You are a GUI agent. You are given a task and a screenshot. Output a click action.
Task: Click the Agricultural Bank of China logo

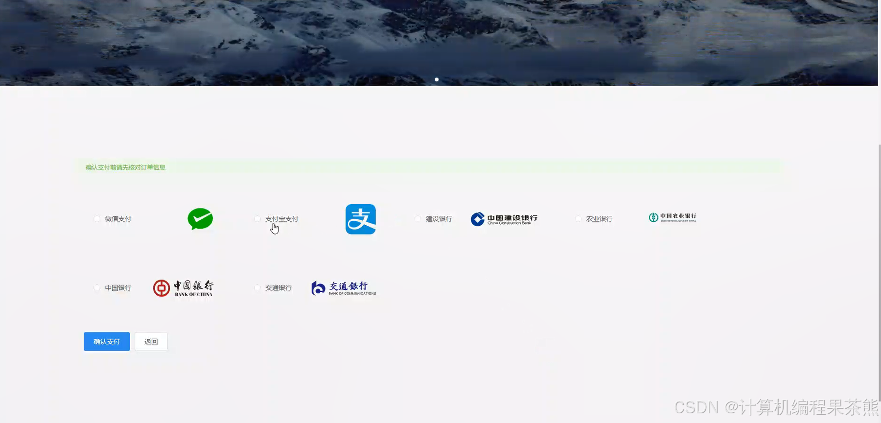coord(672,217)
